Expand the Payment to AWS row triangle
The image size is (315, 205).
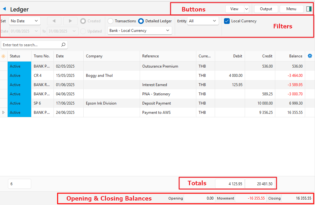coord(3,113)
